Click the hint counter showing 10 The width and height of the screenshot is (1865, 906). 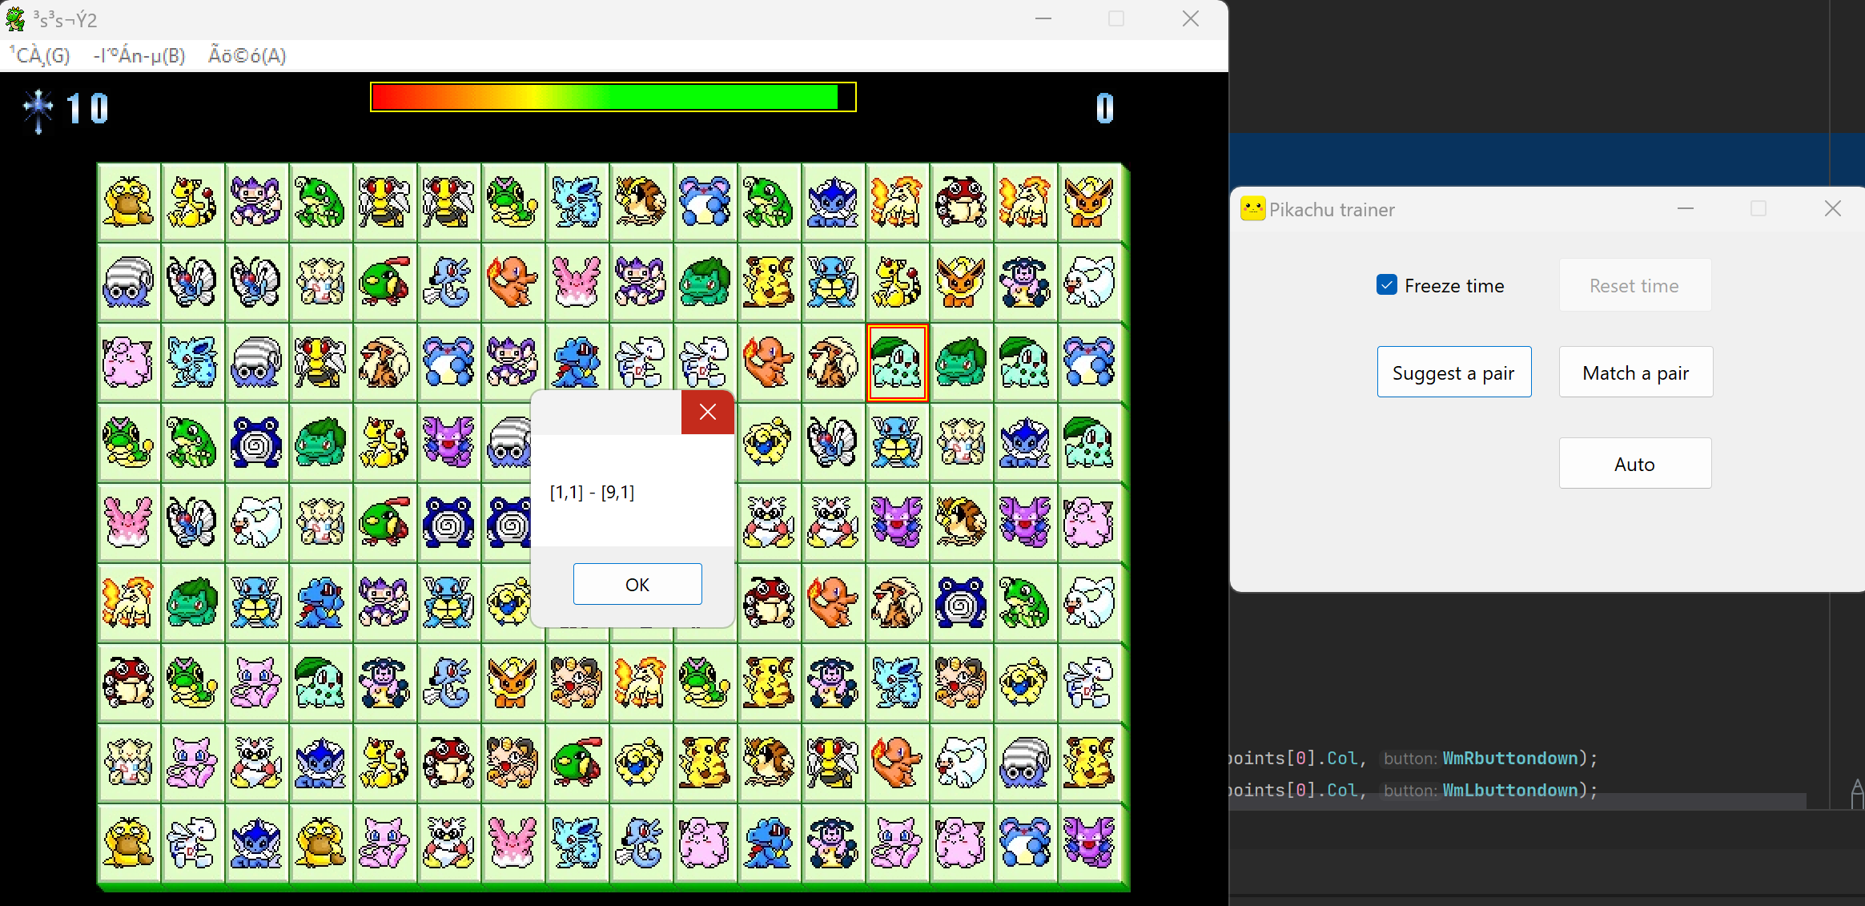coord(87,109)
